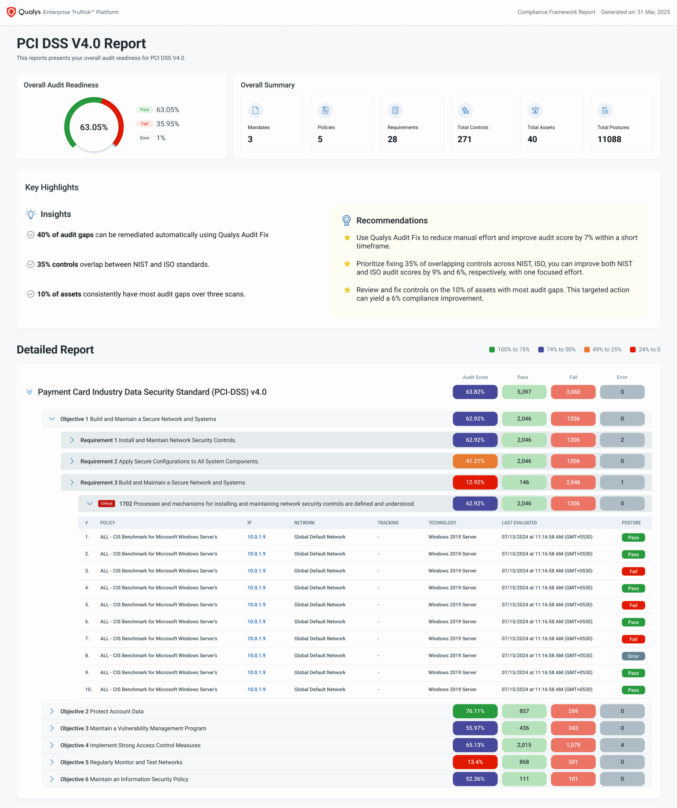Collapse control 1702 processes and mechanisms row
The image size is (677, 808).
(x=89, y=503)
